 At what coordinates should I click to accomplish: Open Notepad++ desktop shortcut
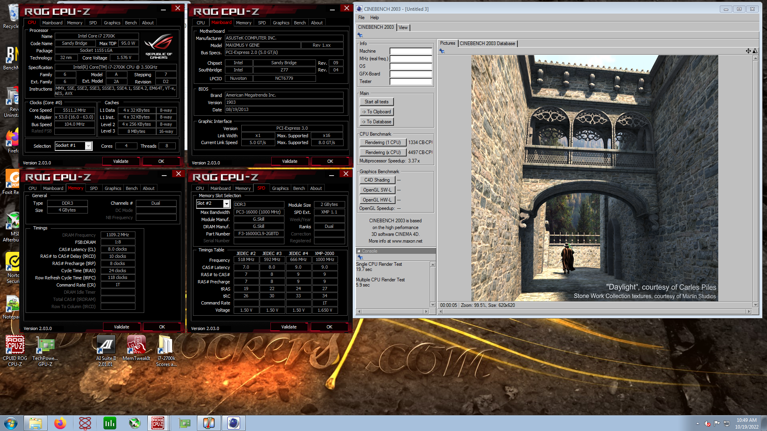pos(12,307)
